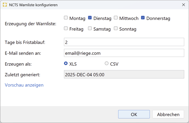Close the NCTS Warnliste dialog window
189x123 pixels.
(x=184, y=5)
